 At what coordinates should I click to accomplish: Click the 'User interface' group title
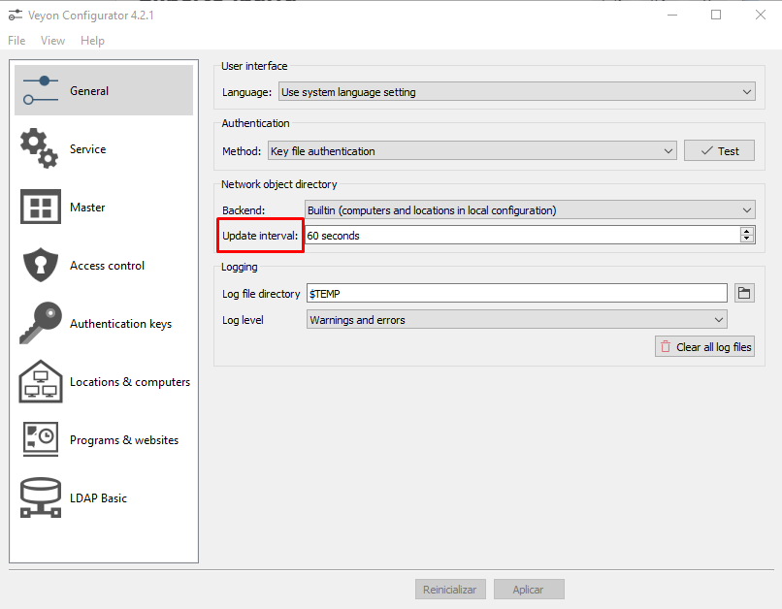pyautogui.click(x=254, y=66)
